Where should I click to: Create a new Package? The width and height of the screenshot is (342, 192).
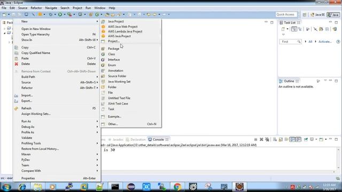coord(130,49)
